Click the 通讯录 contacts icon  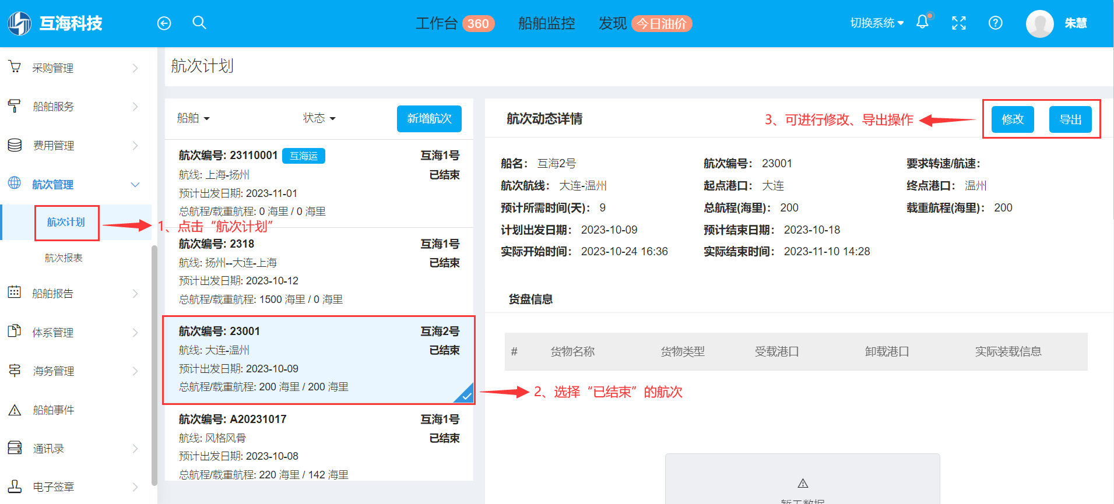coord(15,448)
